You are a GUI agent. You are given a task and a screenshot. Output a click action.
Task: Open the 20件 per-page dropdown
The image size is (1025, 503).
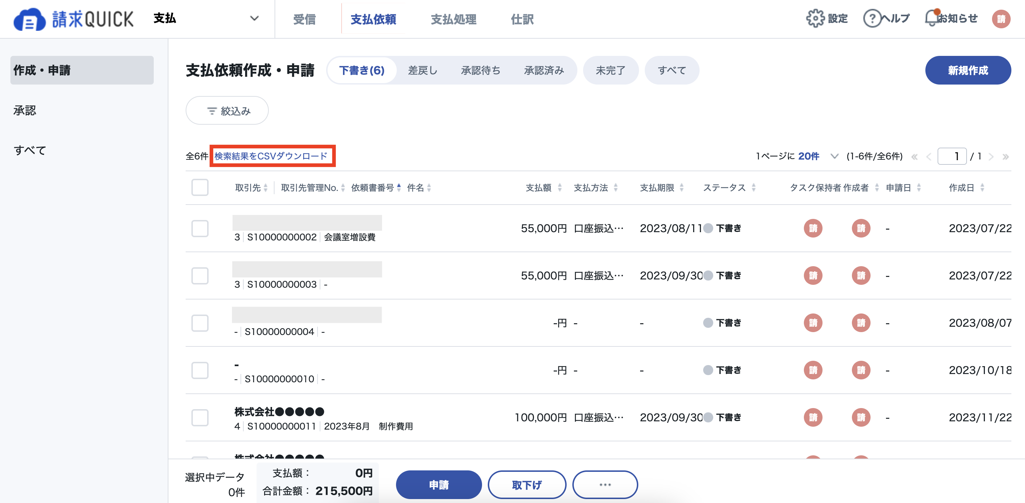(819, 156)
